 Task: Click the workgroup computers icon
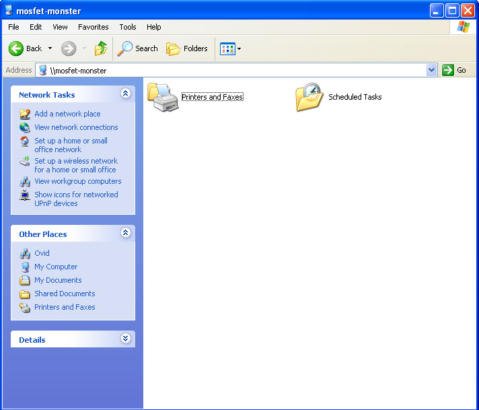point(25,182)
